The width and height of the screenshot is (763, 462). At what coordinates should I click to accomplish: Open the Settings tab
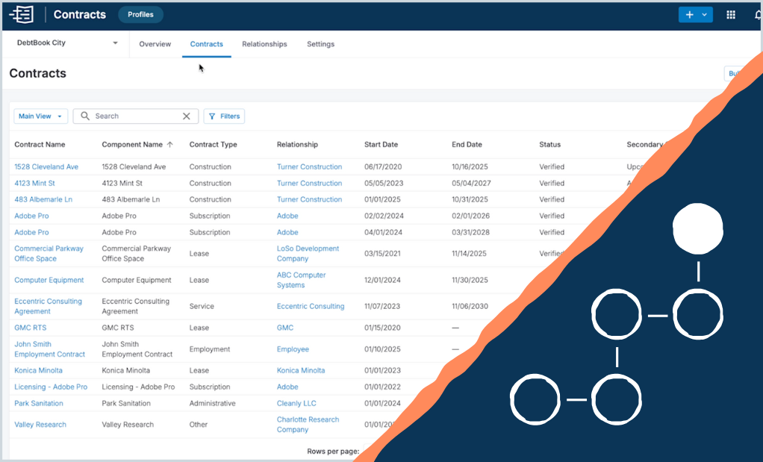pyautogui.click(x=320, y=44)
